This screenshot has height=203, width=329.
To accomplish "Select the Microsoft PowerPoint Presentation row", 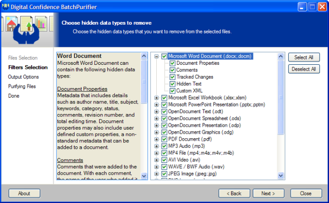I will point(217,105).
